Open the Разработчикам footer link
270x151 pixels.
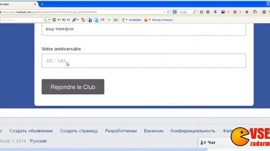(x=121, y=131)
